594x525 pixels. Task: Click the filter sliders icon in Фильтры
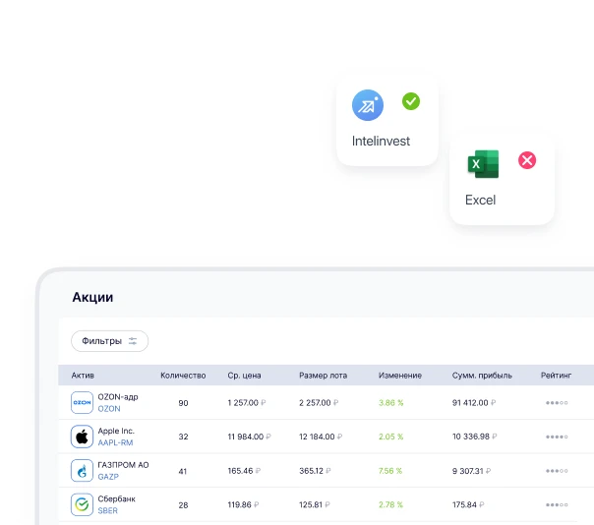tap(133, 341)
